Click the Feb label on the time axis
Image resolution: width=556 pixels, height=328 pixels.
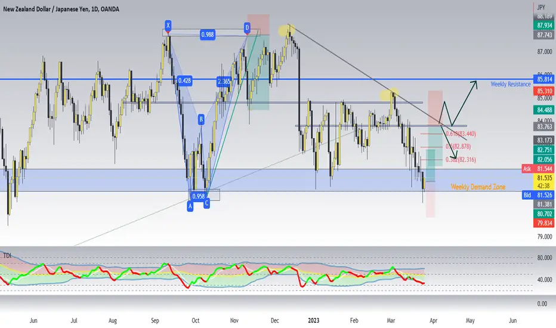(x=354, y=321)
